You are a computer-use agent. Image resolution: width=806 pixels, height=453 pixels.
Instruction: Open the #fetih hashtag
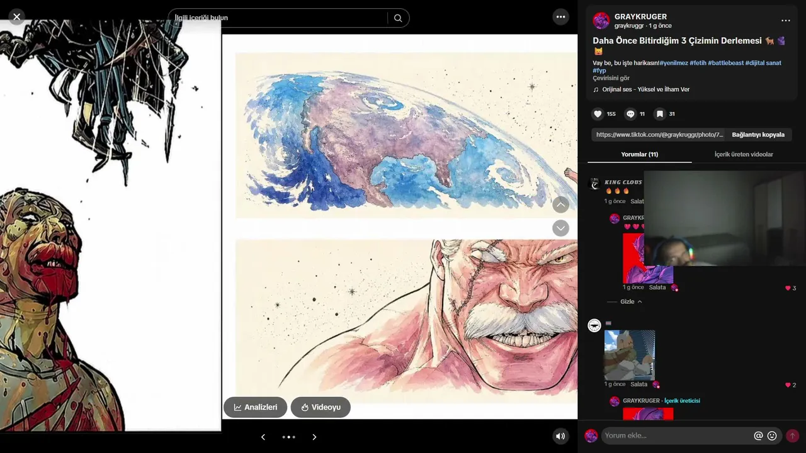coord(698,63)
